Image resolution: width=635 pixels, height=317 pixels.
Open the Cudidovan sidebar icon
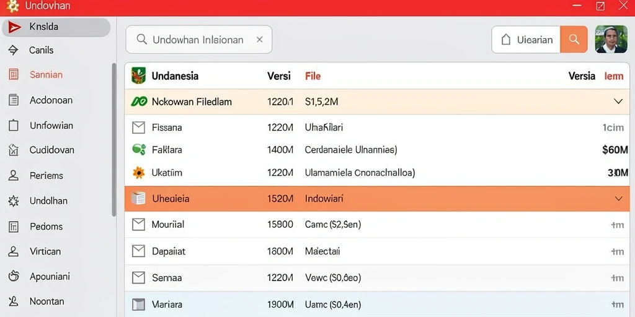pyautogui.click(x=14, y=150)
